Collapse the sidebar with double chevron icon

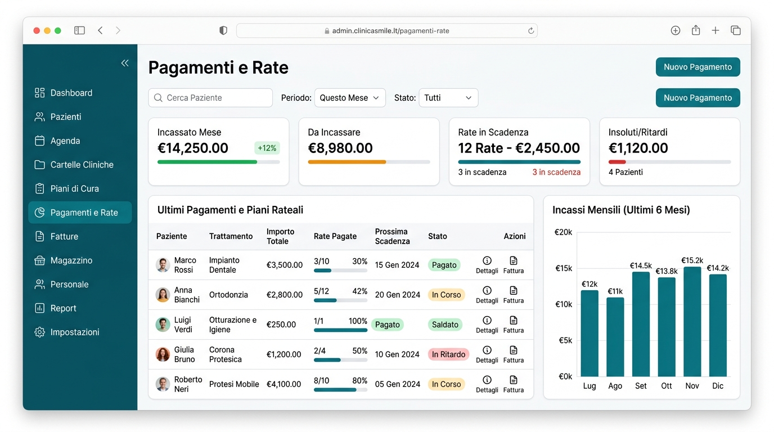125,63
